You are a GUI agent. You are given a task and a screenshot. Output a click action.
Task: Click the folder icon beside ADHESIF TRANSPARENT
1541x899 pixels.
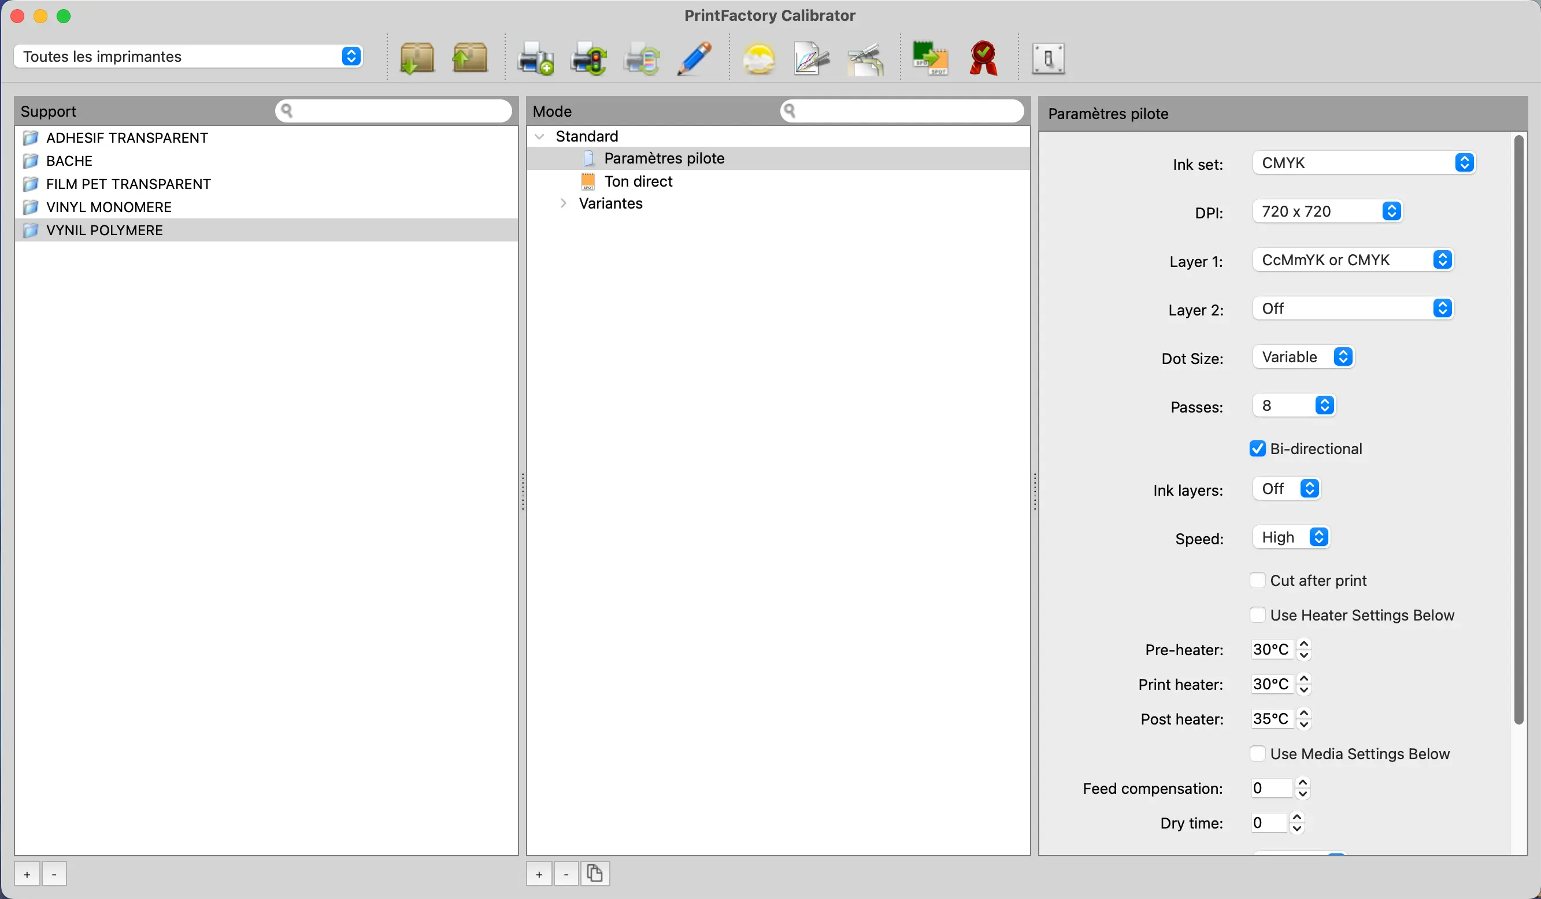(x=31, y=138)
